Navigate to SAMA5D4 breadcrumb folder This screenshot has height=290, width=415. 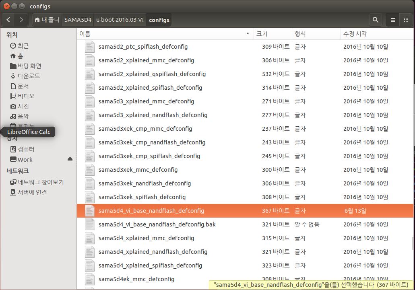[x=78, y=20]
